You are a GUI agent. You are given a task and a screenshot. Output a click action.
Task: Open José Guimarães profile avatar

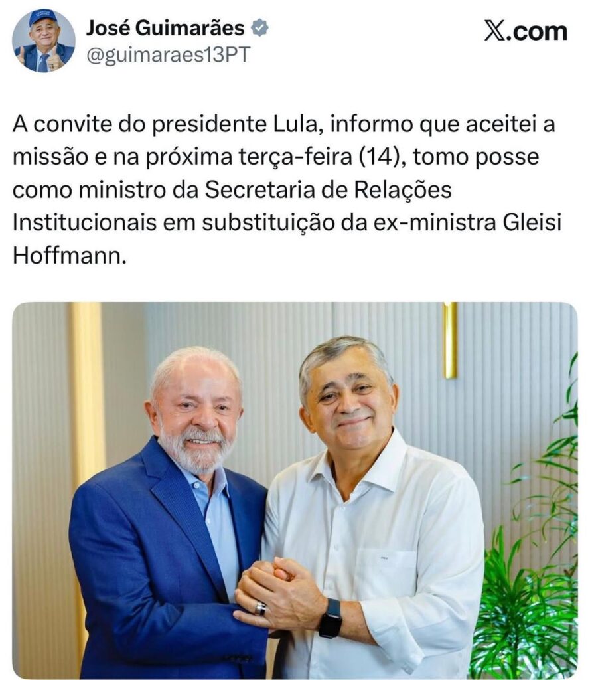pyautogui.click(x=43, y=41)
